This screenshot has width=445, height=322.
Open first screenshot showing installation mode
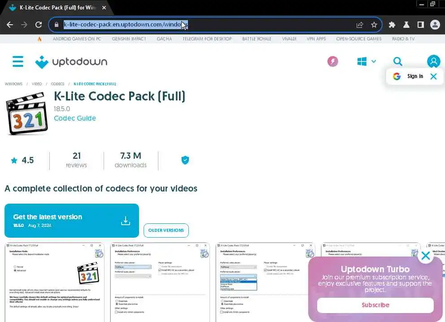tap(54, 282)
